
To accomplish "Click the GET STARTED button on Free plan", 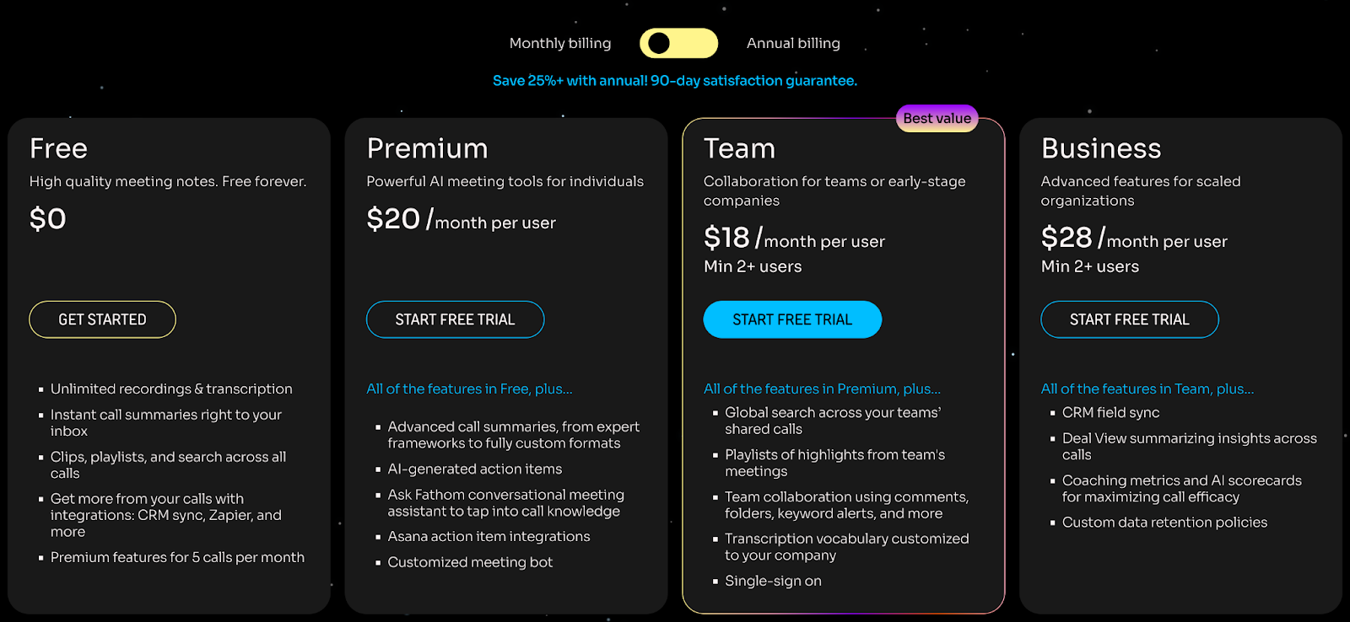I will 102,319.
